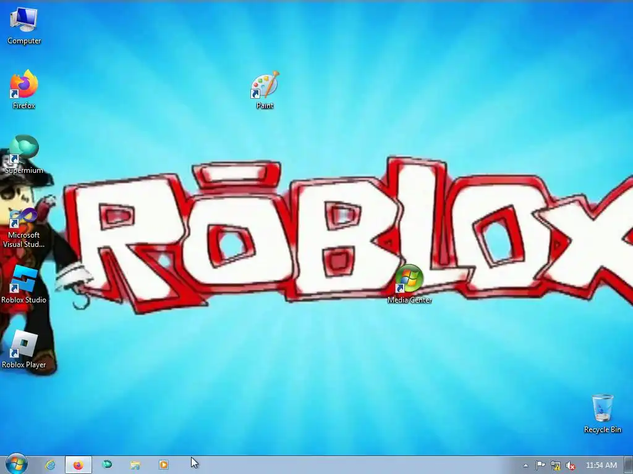The height and width of the screenshot is (474, 633).
Task: Switch to Firefox in the taskbar
Action: 79,465
